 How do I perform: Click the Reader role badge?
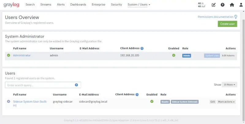click(165, 102)
